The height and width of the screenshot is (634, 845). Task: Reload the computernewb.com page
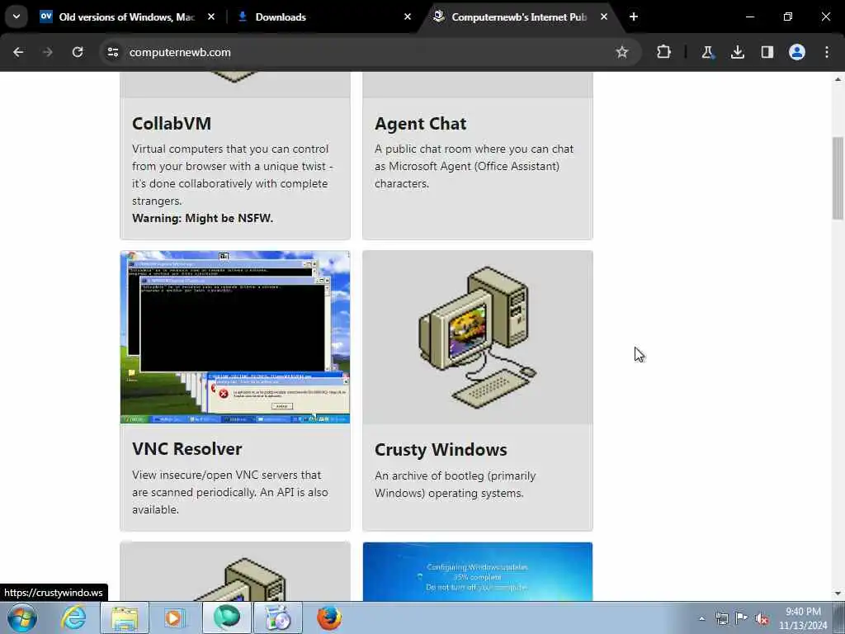pos(78,52)
